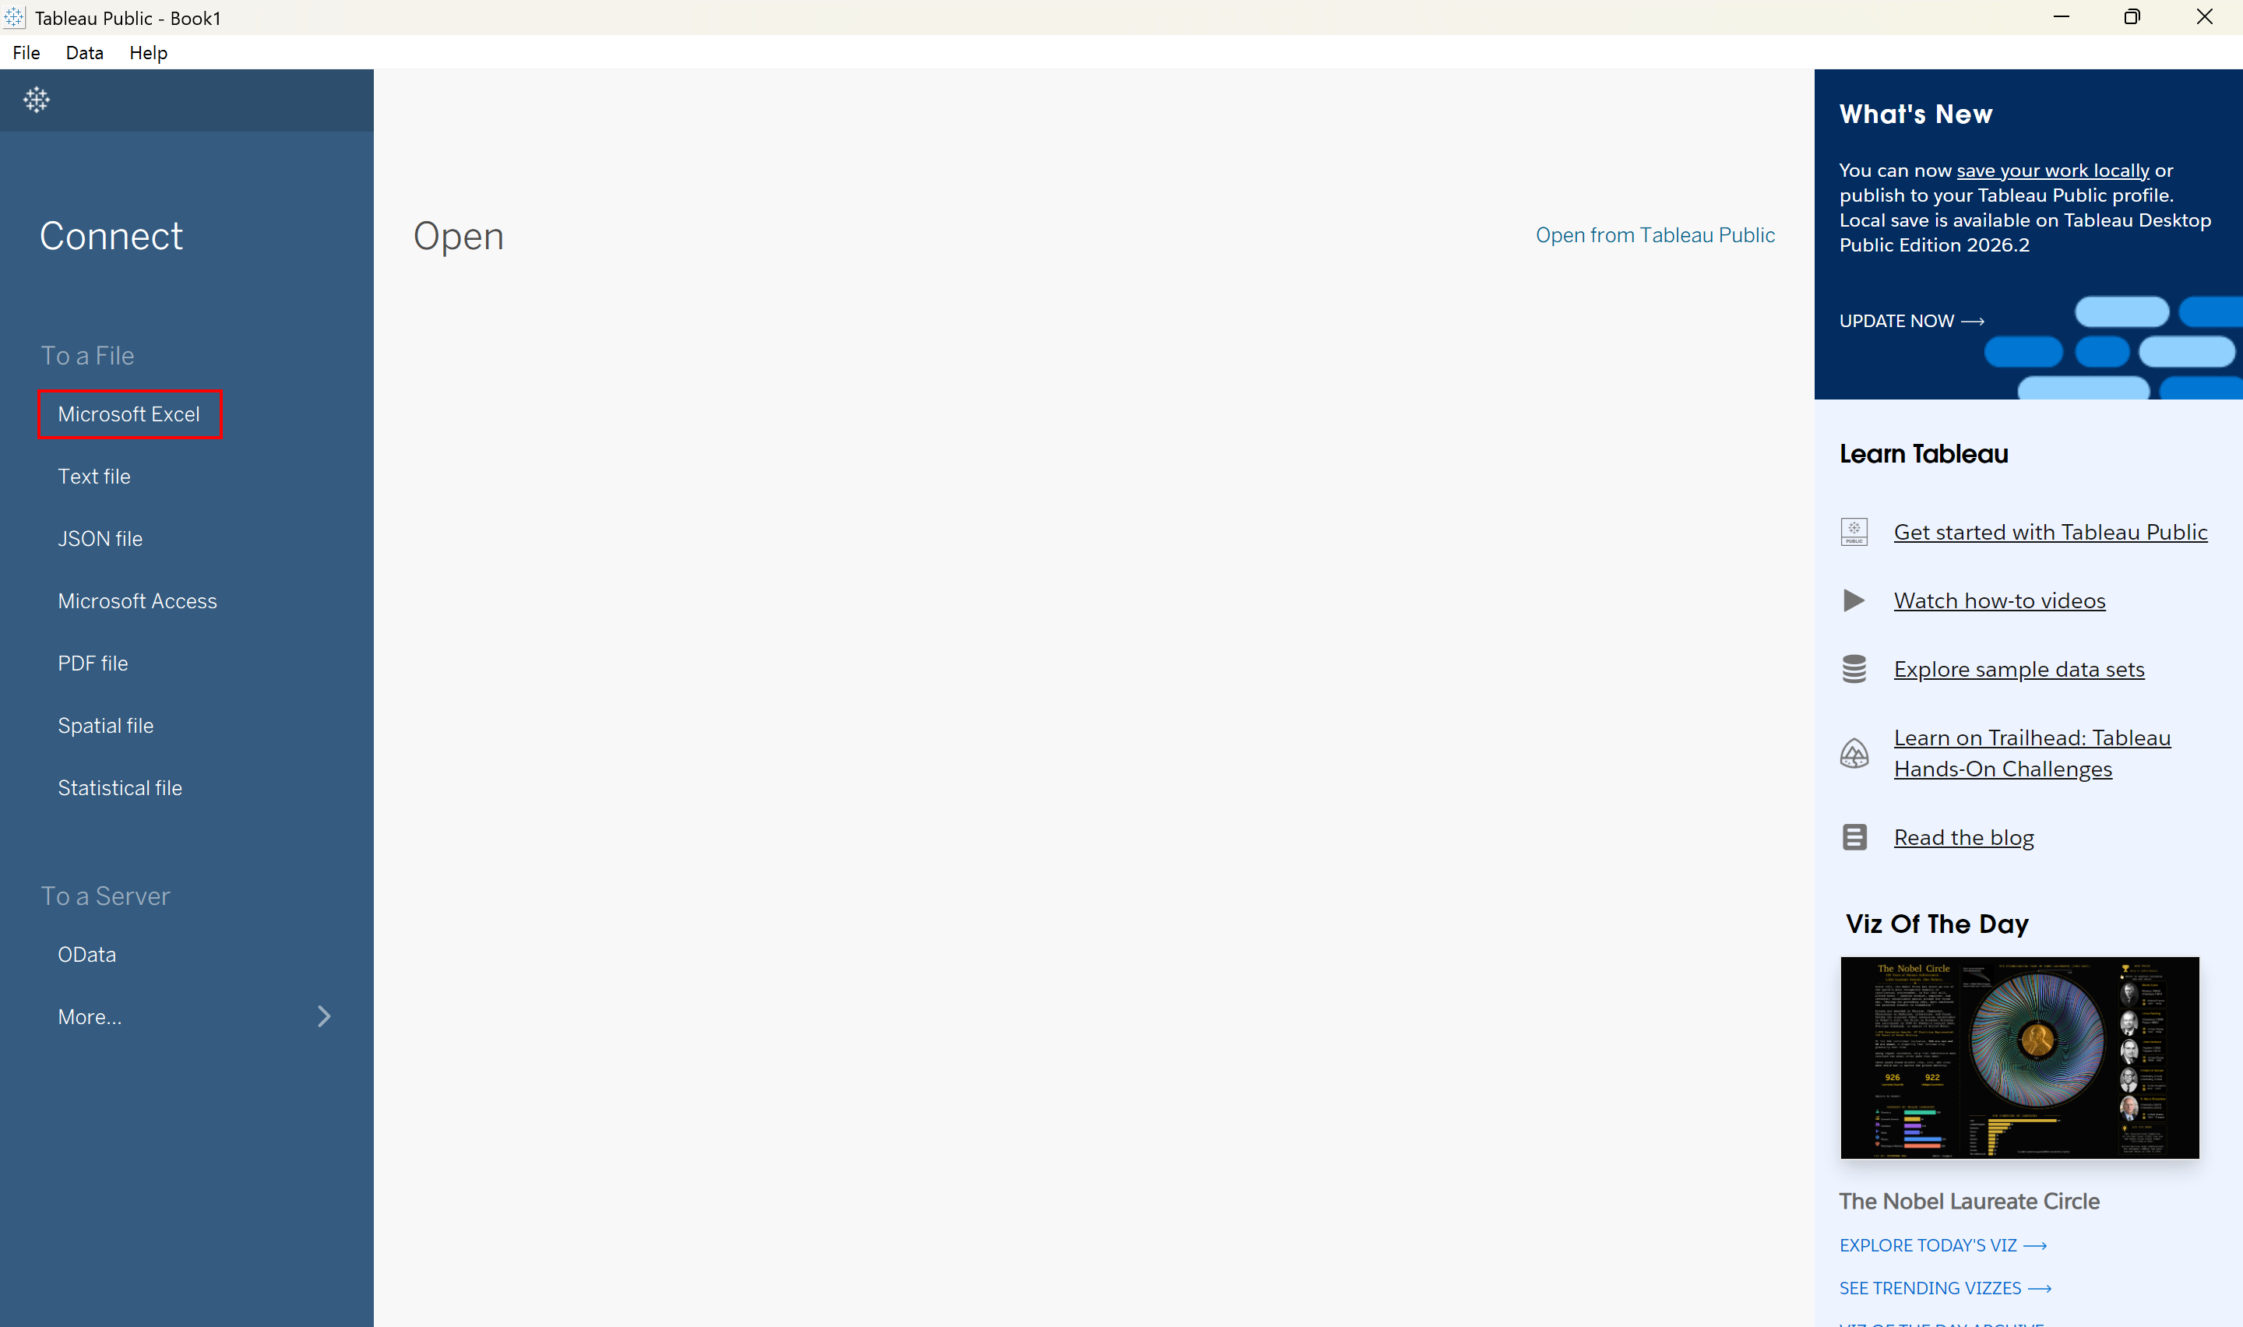Screen dimensions: 2243x1327
Task: Open the Nobel Laureate Circle viz thumbnail
Action: [x=2019, y=1058]
